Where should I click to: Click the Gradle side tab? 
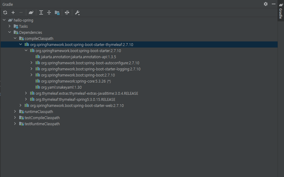point(281,11)
